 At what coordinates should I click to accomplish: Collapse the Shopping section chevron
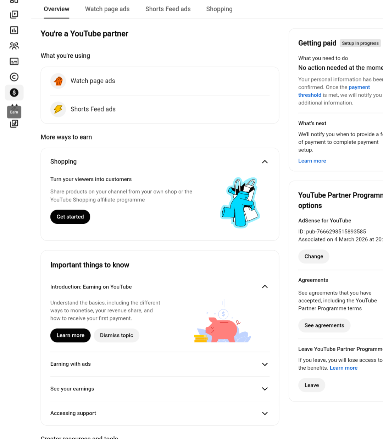pyautogui.click(x=265, y=161)
